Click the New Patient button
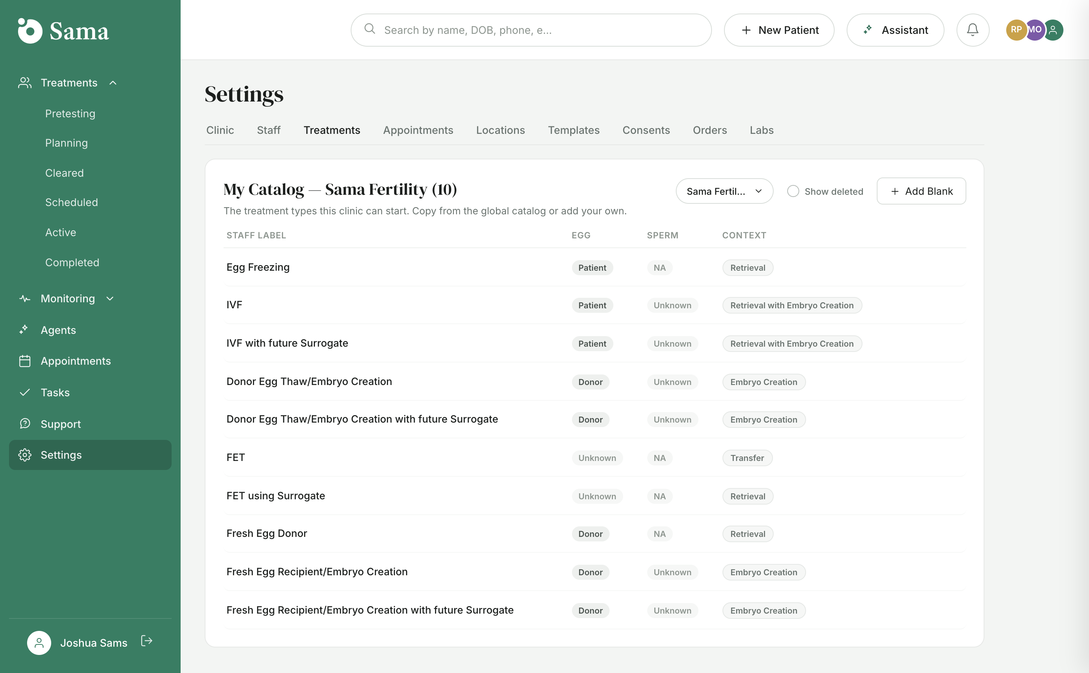The width and height of the screenshot is (1089, 673). point(779,30)
